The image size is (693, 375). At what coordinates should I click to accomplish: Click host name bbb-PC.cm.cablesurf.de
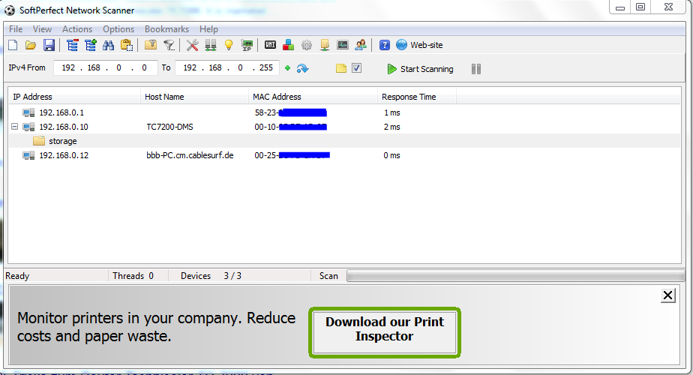click(x=190, y=155)
